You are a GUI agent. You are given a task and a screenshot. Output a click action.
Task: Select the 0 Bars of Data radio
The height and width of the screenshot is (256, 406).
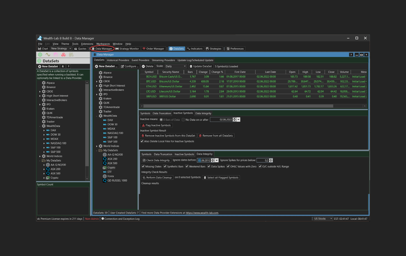(x=161, y=120)
